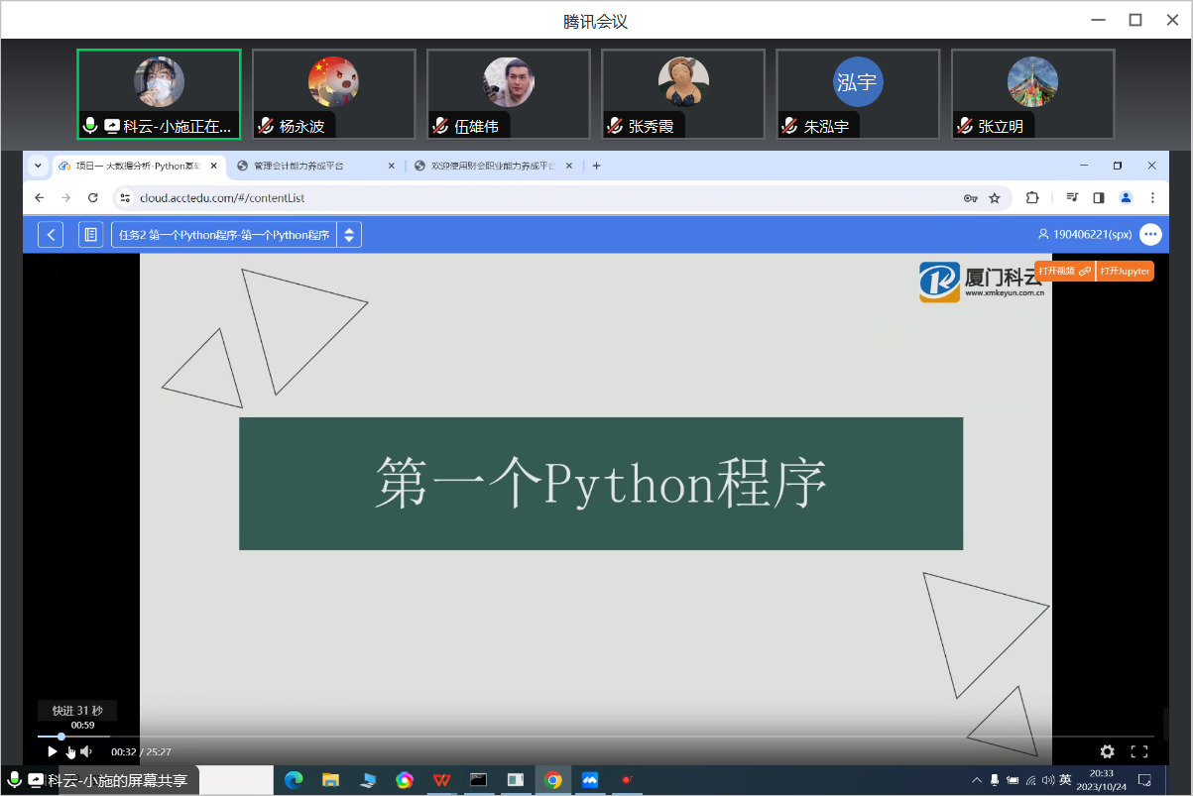Open the three-dot more options menu

coord(1150,235)
